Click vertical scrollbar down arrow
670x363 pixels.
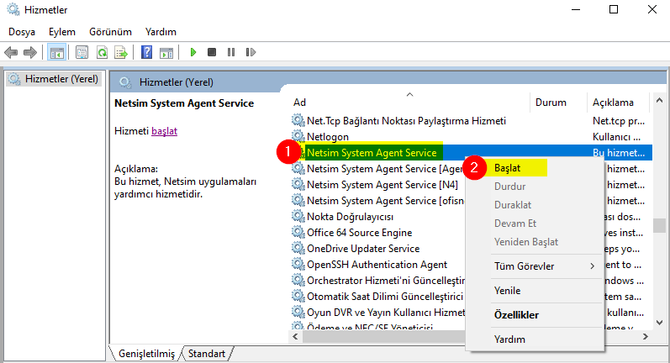point(659,323)
